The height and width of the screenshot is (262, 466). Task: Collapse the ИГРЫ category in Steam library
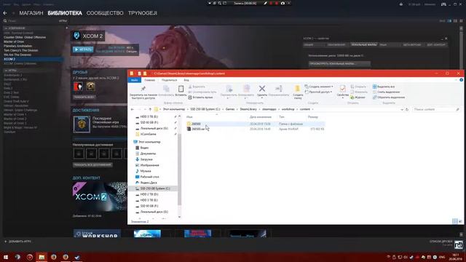tap(6, 71)
